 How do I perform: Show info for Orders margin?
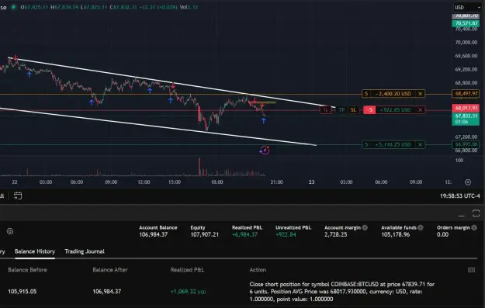pos(474,227)
